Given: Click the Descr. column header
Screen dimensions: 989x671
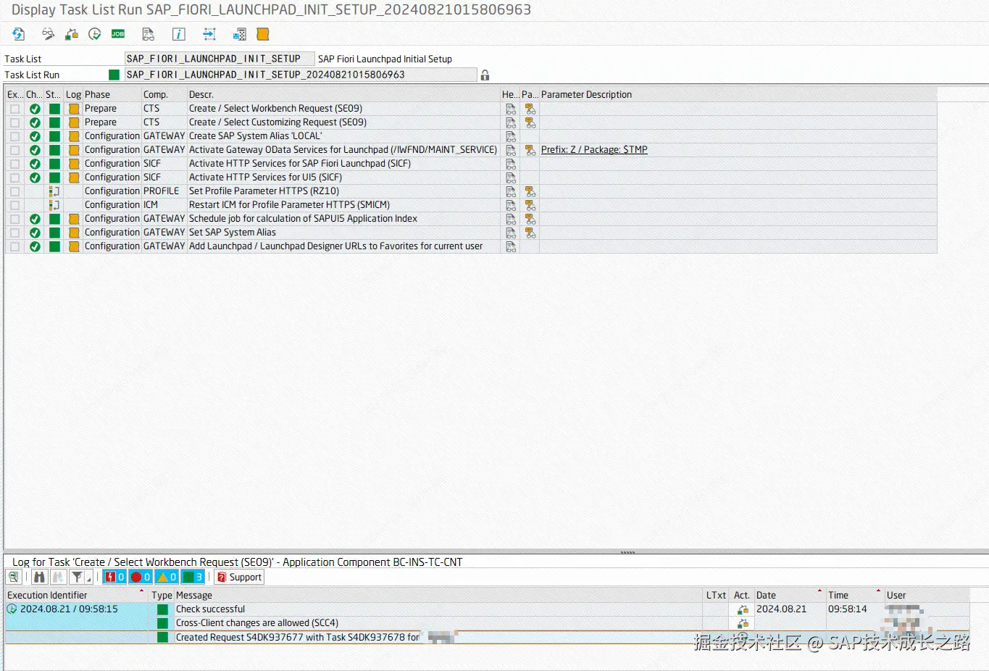Looking at the screenshot, I should (343, 95).
